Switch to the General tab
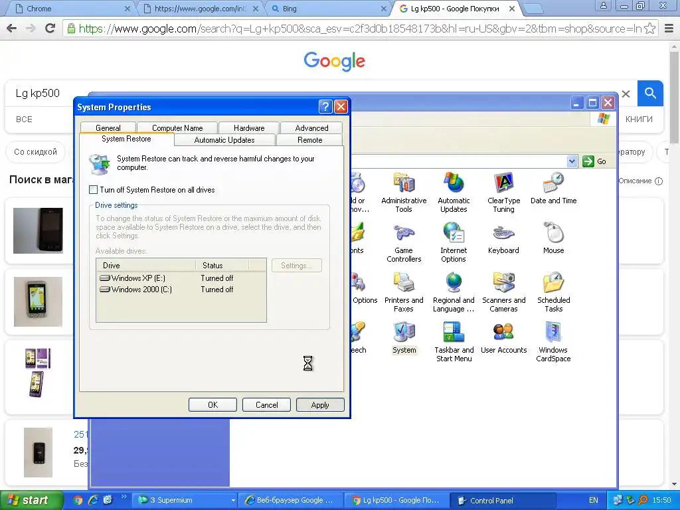 pyautogui.click(x=108, y=127)
